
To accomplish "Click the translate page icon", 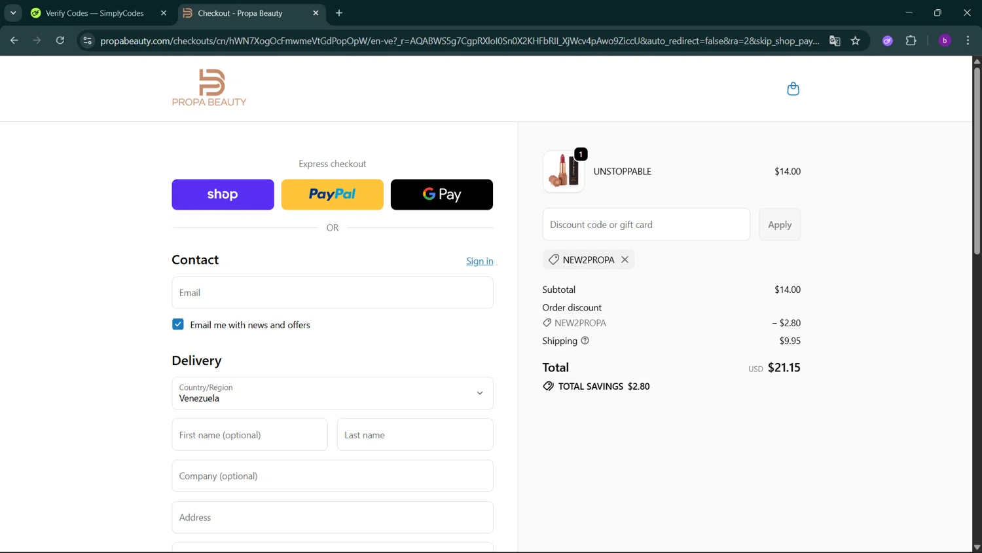I will pos(835,41).
